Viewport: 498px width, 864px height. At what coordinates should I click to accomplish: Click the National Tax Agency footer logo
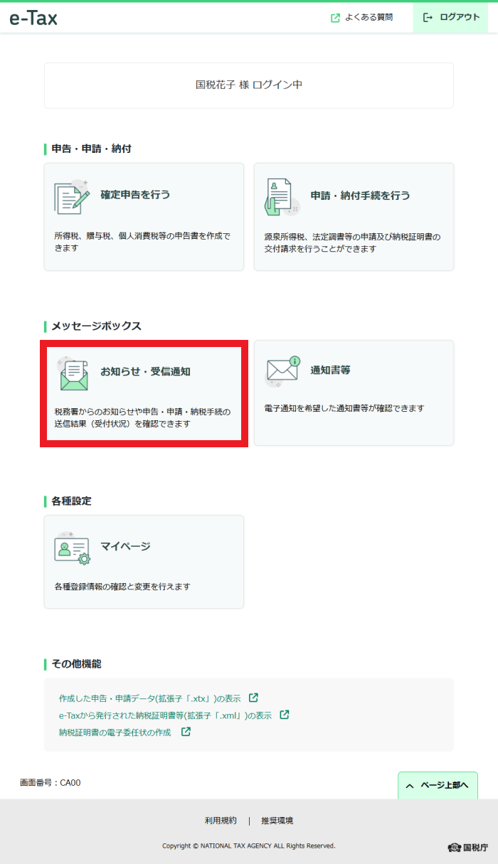[468, 847]
